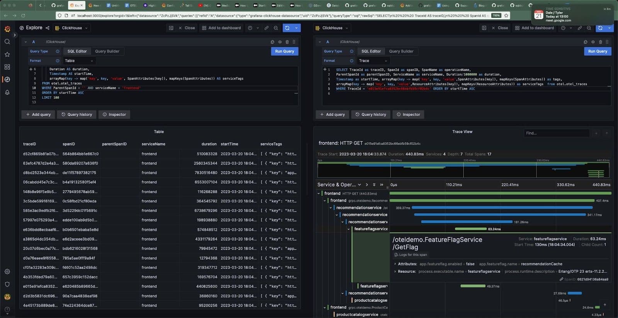618x318 pixels.
Task: Open the search icon in Grafana sidebar
Action: click(x=7, y=41)
